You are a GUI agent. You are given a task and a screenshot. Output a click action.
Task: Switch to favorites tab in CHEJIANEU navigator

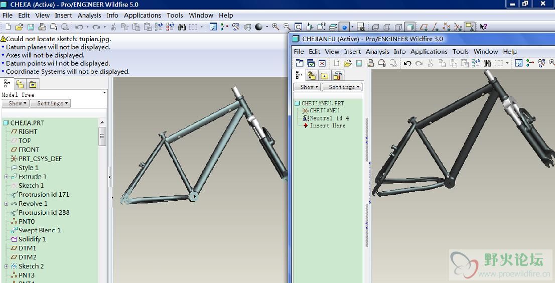325,76
